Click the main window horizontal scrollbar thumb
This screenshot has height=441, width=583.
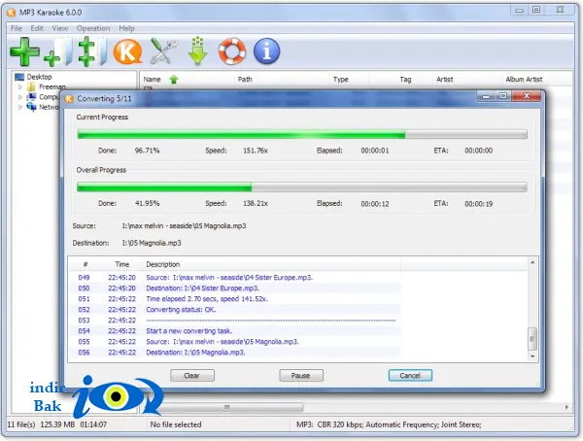[227, 407]
